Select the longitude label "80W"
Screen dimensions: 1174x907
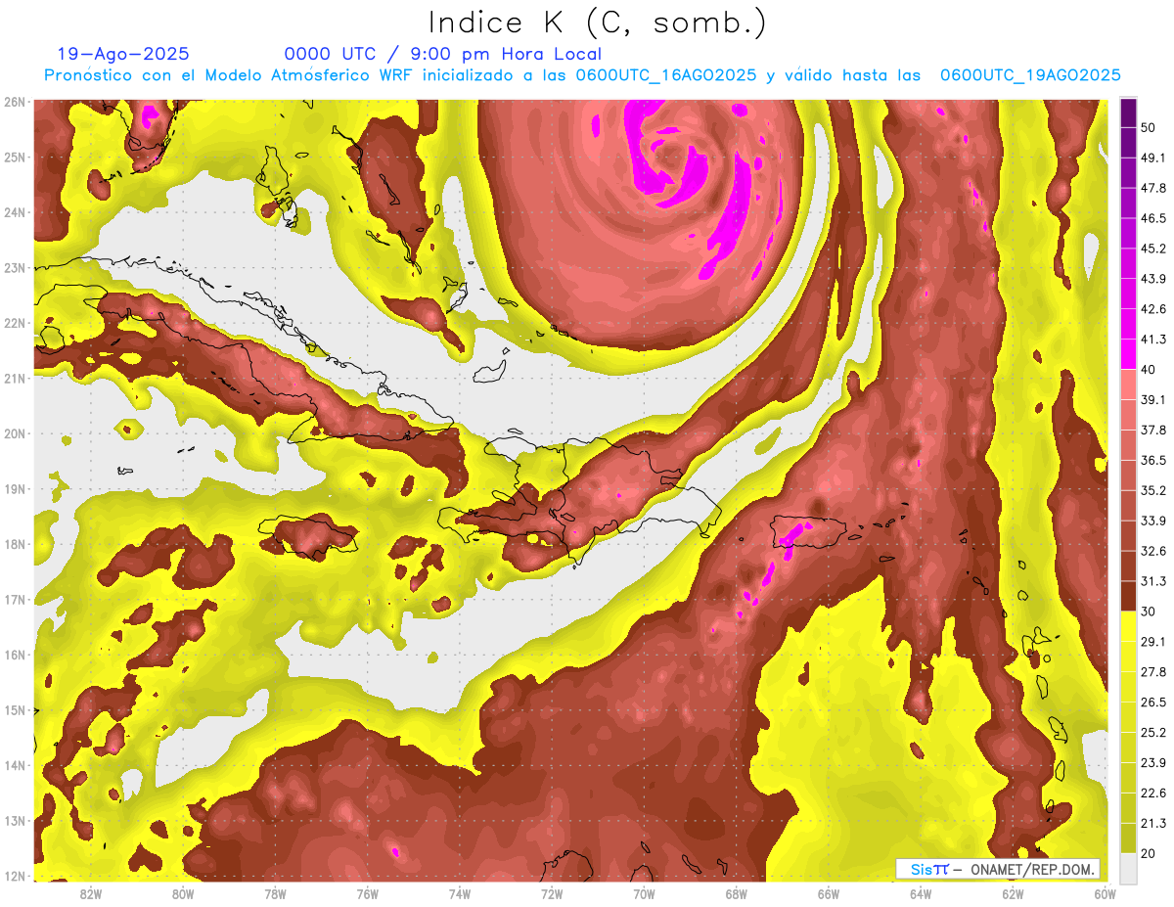pyautogui.click(x=183, y=894)
